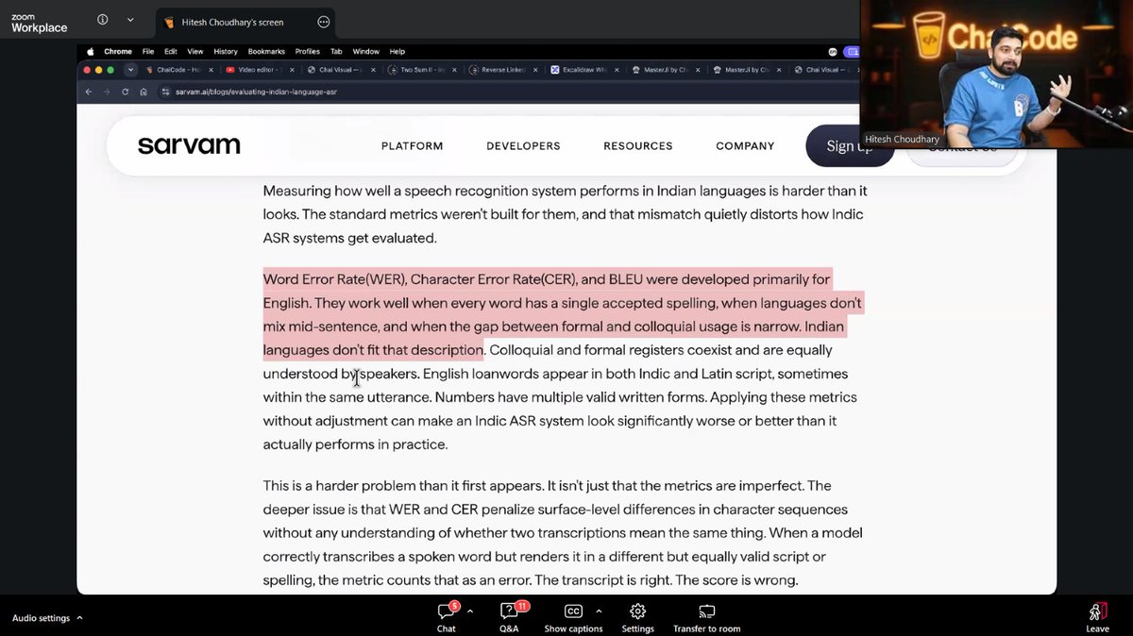Click the text "ASR systems get evaluated."
The width and height of the screenshot is (1133, 636).
349,238
